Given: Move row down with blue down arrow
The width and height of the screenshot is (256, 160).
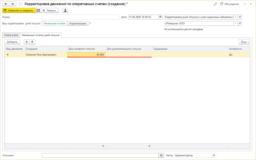Looking at the screenshot, I should (32, 42).
